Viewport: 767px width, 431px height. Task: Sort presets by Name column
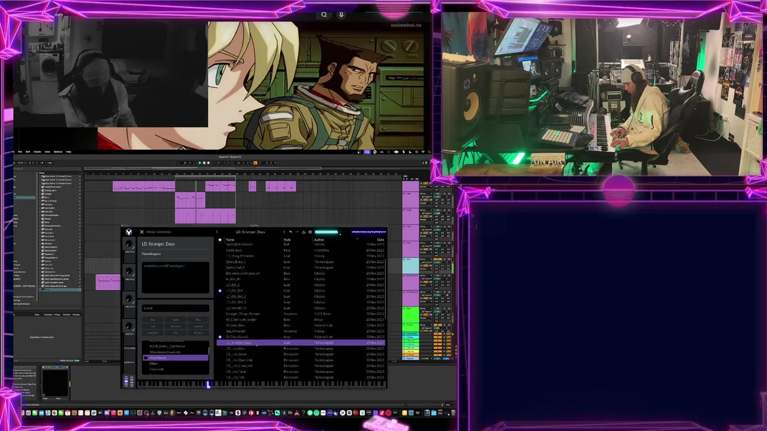coord(230,239)
